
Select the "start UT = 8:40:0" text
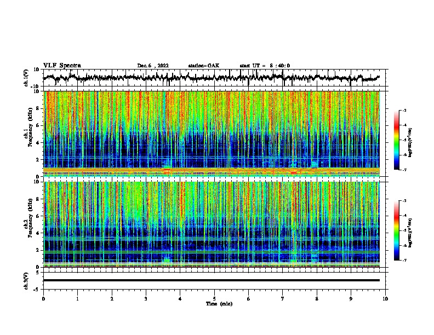[265, 66]
